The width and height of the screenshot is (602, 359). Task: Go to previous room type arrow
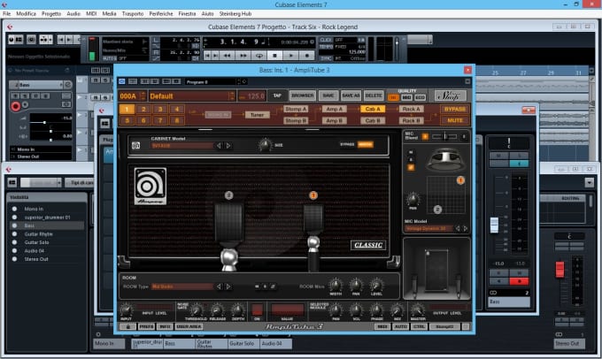tap(220, 286)
